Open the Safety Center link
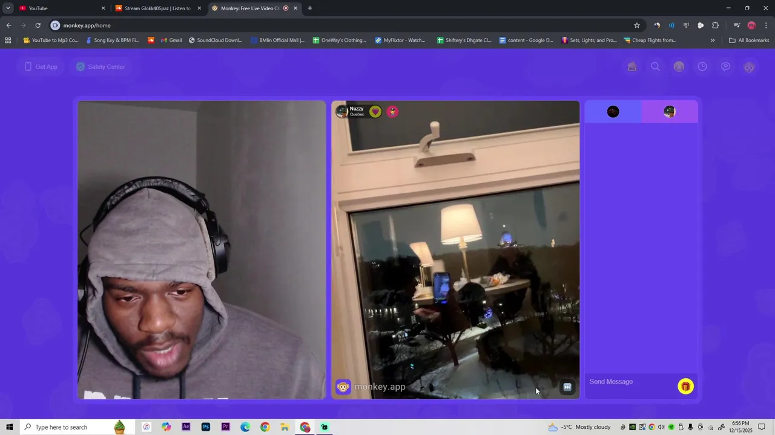Image resolution: width=775 pixels, height=435 pixels. click(100, 66)
